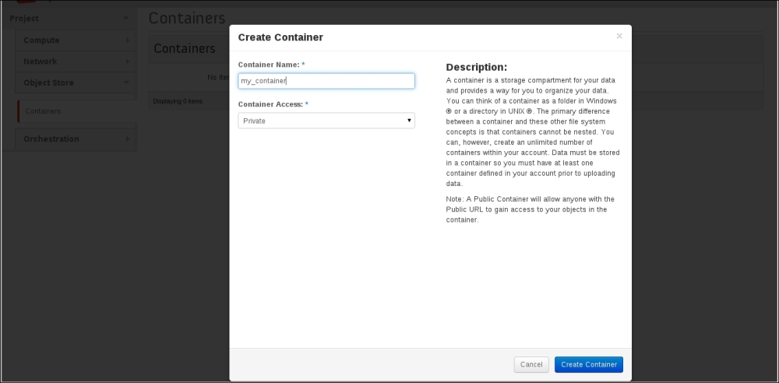
Task: Click the Container Name input field
Action: pos(326,81)
